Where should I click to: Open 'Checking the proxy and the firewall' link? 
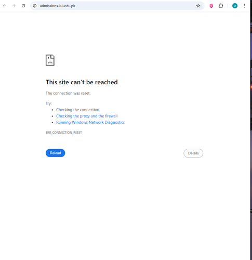tap(87, 116)
